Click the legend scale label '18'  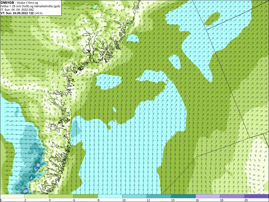click(222, 200)
